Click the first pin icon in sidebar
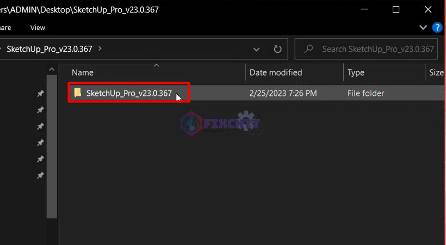 (40, 93)
